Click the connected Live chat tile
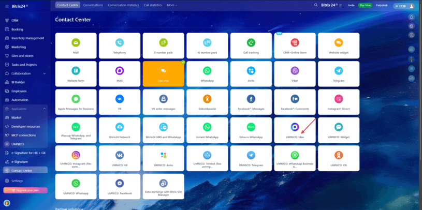Image resolution: width=422 pixels, height=210 pixels. coord(163,73)
